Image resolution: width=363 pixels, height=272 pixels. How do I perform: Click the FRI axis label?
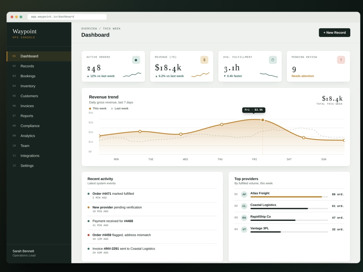click(254, 159)
